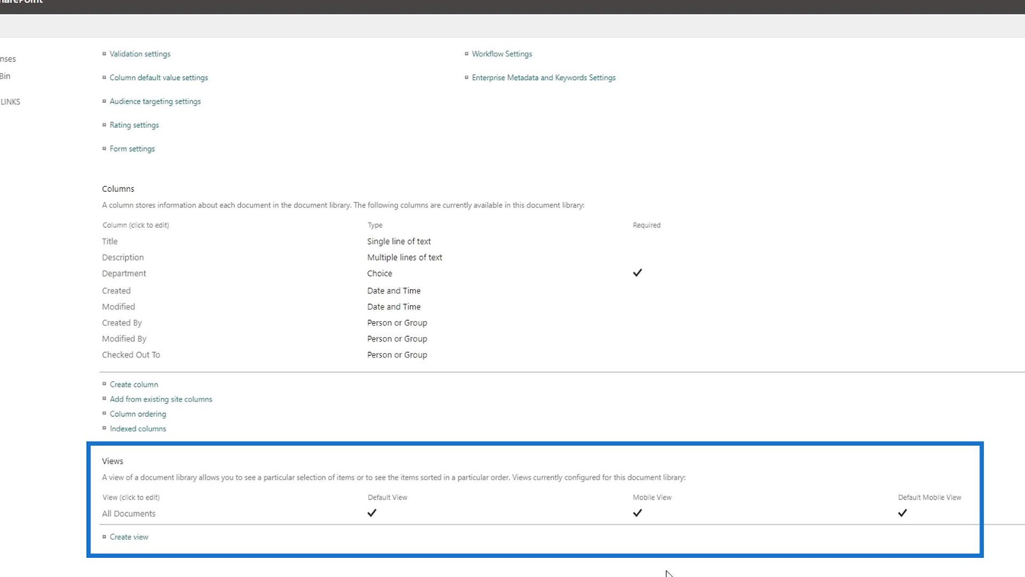The image size is (1025, 577).
Task: Click the Views section heading
Action: click(113, 462)
